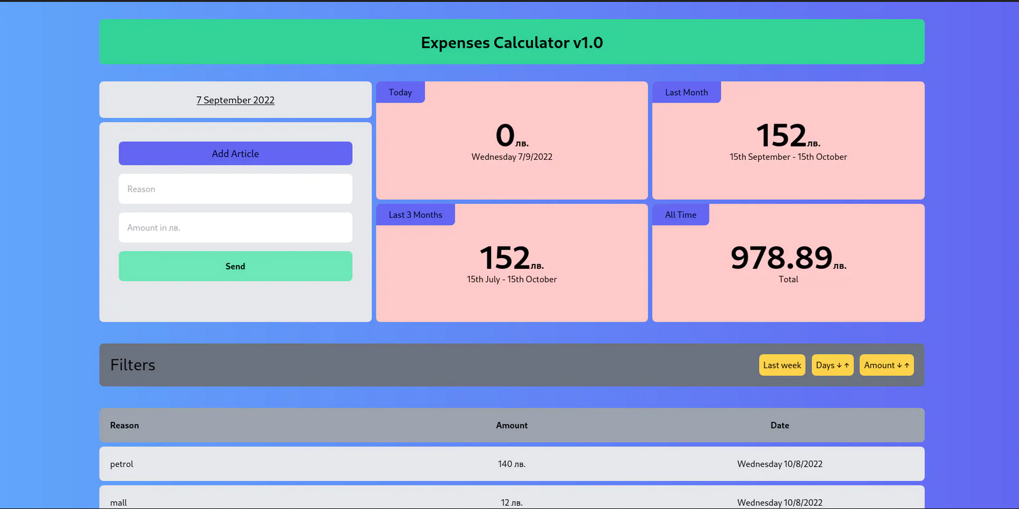Image resolution: width=1019 pixels, height=509 pixels.
Task: Click the Reason column header
Action: (x=124, y=426)
